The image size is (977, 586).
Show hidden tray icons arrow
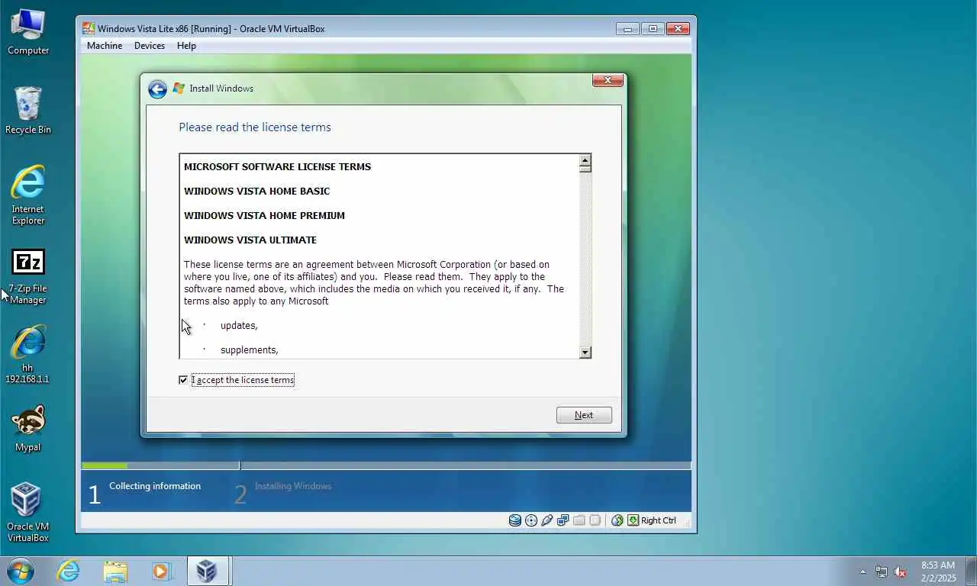tap(863, 572)
